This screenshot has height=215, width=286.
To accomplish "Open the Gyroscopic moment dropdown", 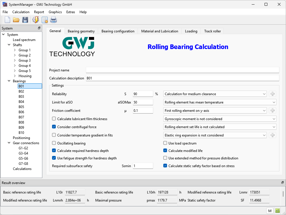I will pos(220,119).
